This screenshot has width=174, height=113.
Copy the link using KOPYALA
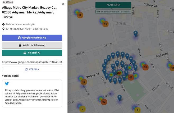click(x=32, y=69)
